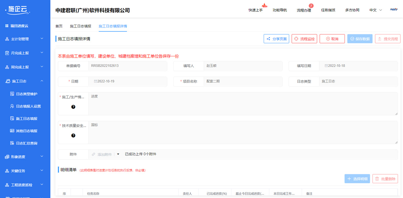Click the company logo at top right
403x198 pixels.
point(394,10)
